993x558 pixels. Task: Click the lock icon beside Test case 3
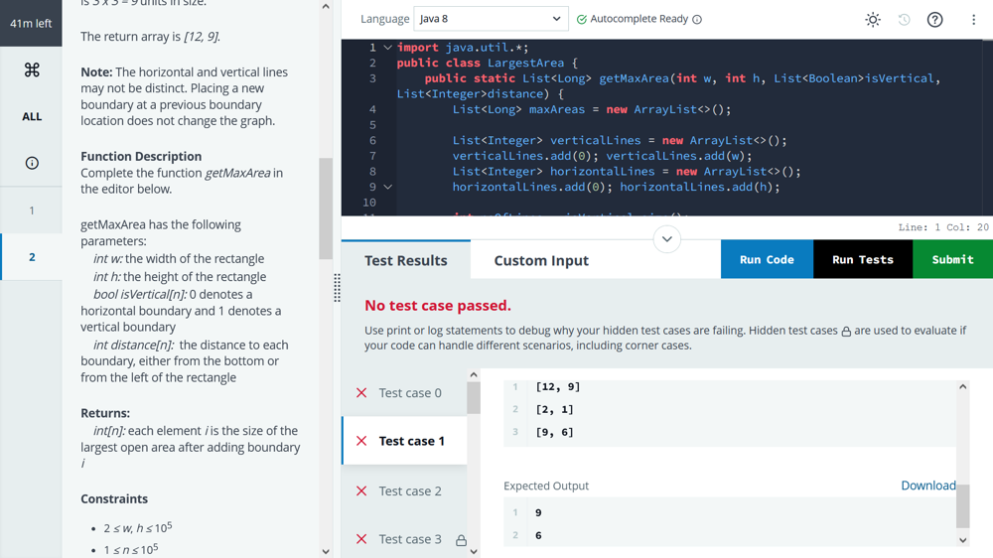tap(461, 540)
